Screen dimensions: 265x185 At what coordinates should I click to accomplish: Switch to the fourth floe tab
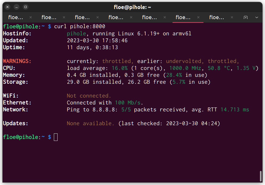(x=116, y=17)
